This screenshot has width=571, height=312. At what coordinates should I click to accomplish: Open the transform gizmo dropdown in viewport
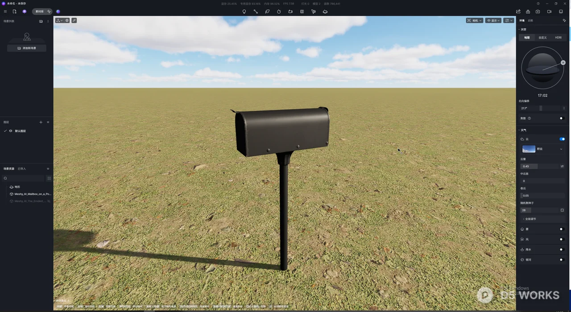(59, 20)
